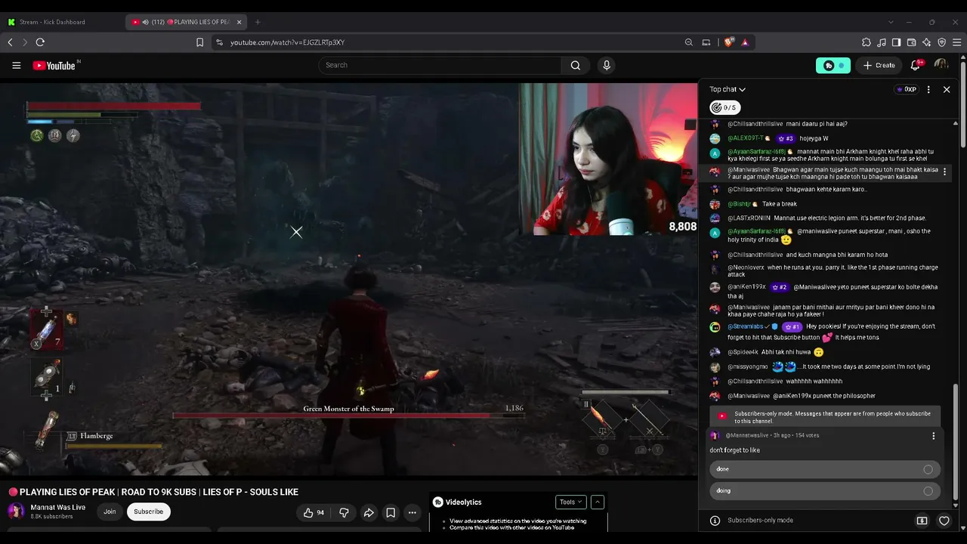
Task: Save the video to a playlist
Action: [391, 512]
